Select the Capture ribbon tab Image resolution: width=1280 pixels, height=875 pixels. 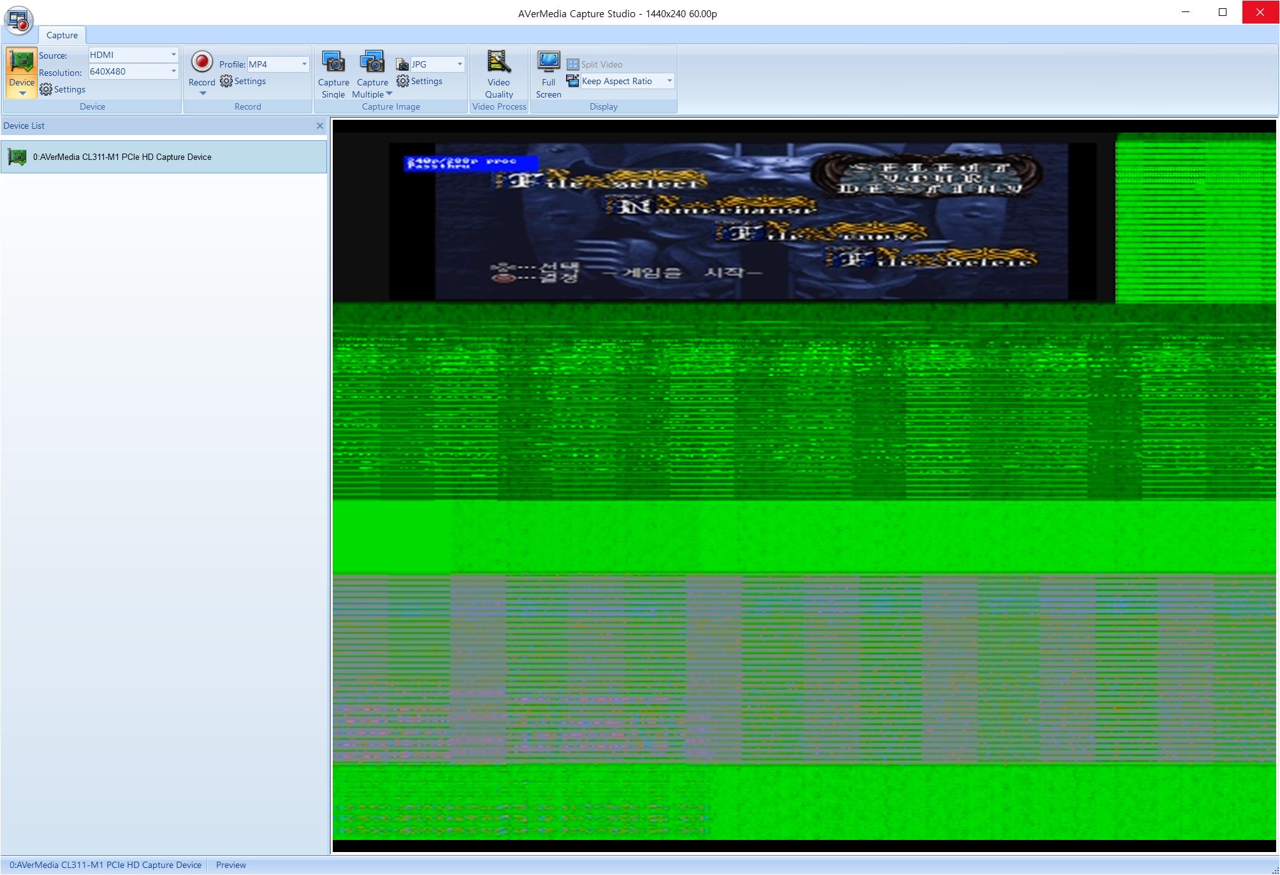[62, 35]
